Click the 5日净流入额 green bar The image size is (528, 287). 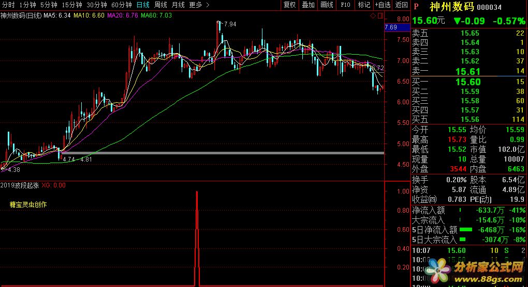pos(466,230)
